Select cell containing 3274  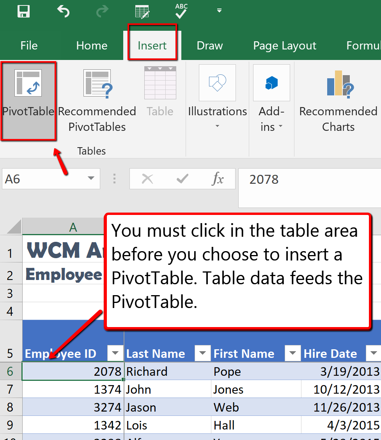click(x=73, y=407)
